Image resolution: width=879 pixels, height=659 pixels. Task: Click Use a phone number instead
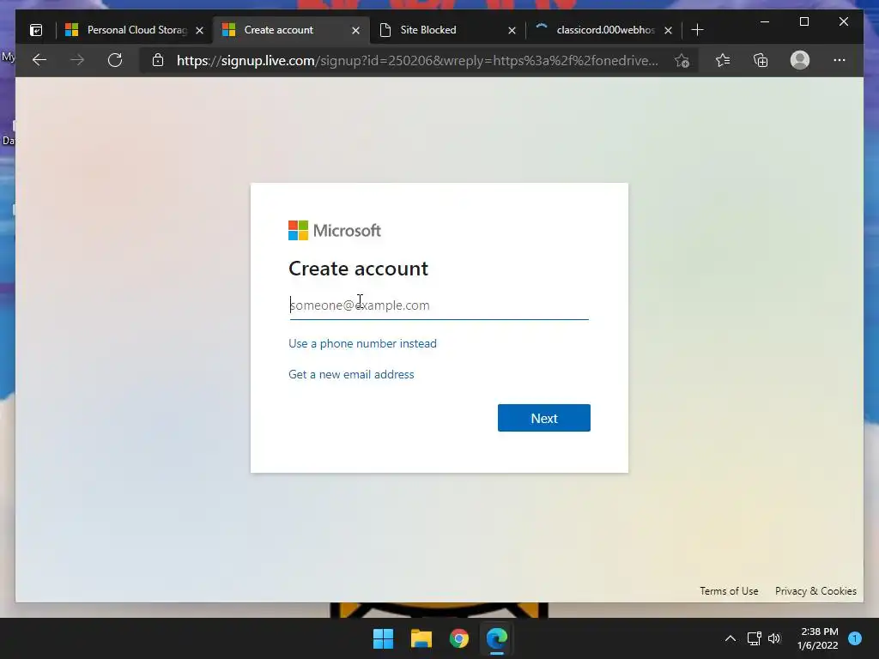[x=362, y=343]
